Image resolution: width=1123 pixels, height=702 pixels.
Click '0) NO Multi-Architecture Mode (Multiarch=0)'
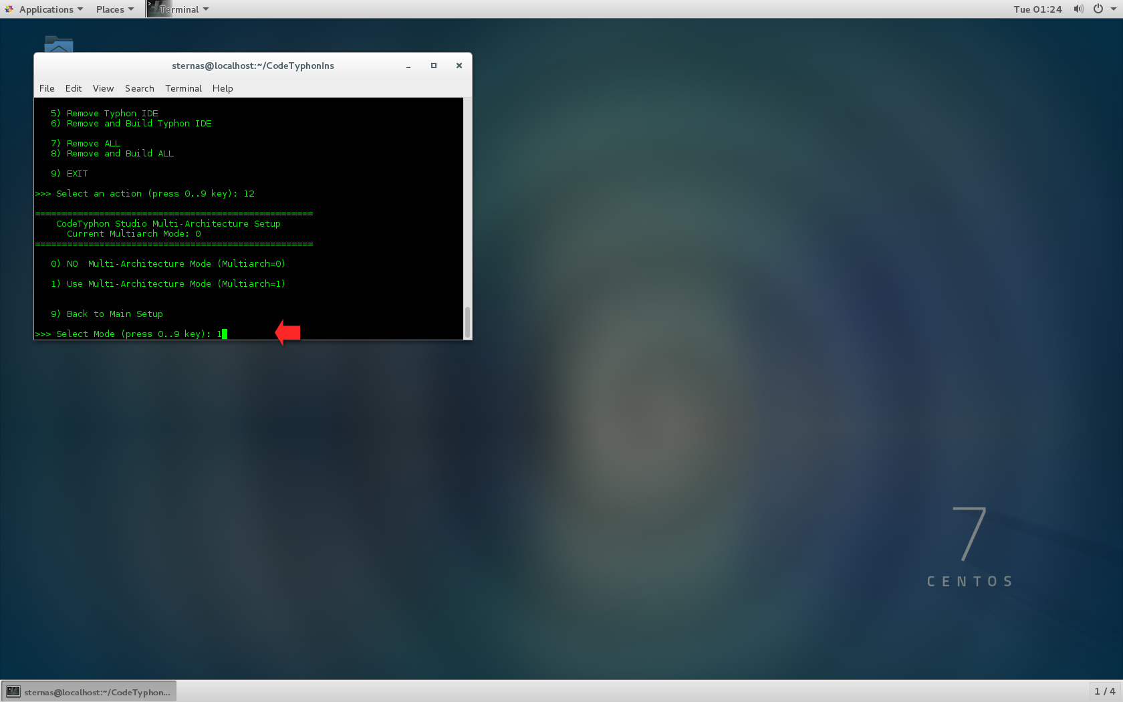pyautogui.click(x=168, y=263)
